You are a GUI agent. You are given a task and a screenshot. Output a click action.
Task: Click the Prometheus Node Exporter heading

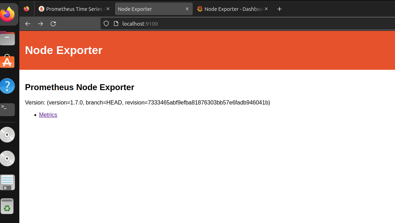tap(79, 87)
